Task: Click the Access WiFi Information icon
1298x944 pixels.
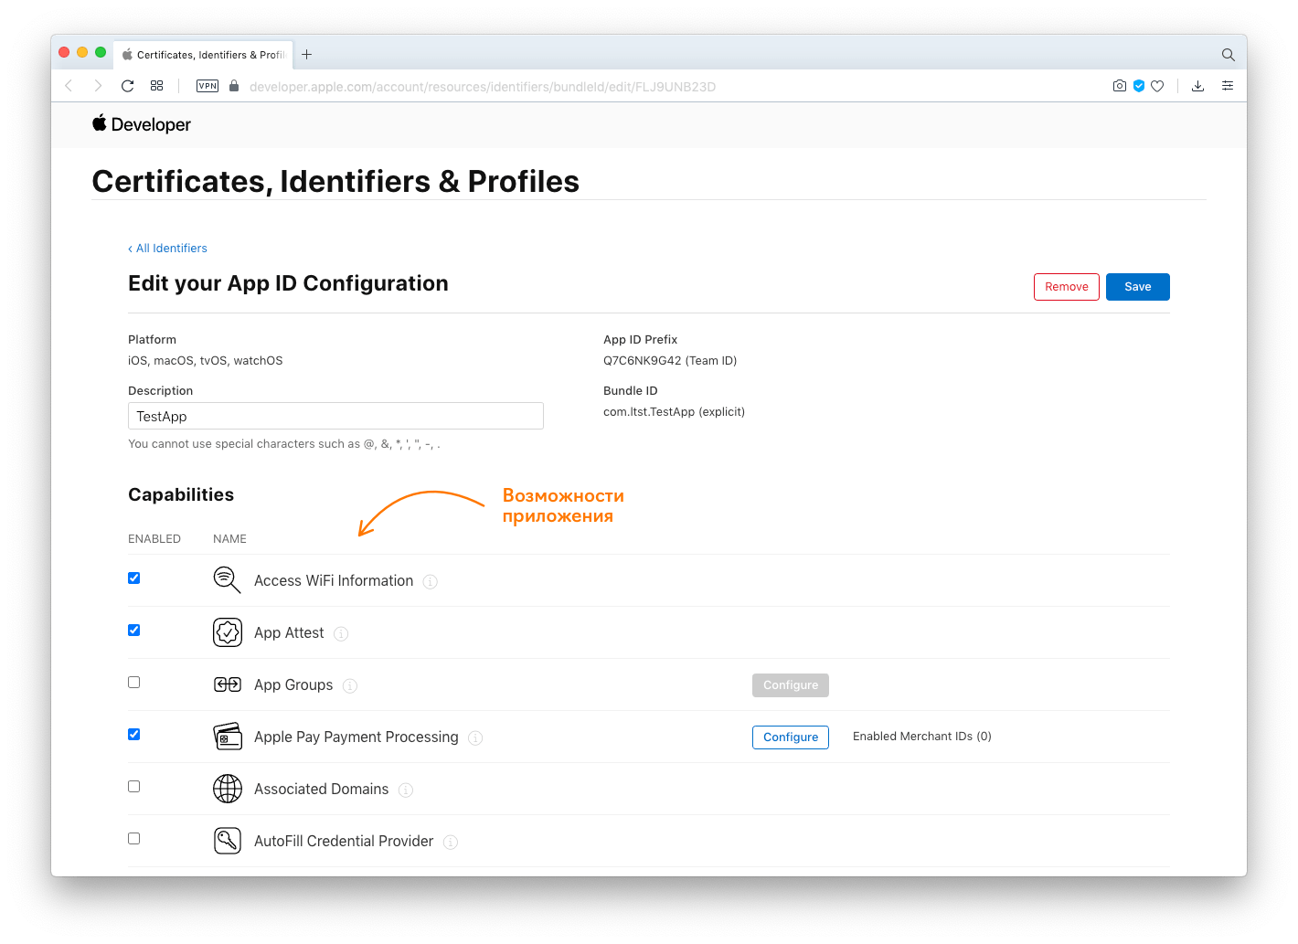Action: tap(227, 580)
